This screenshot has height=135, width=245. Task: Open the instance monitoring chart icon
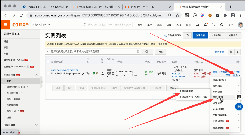point(103,73)
